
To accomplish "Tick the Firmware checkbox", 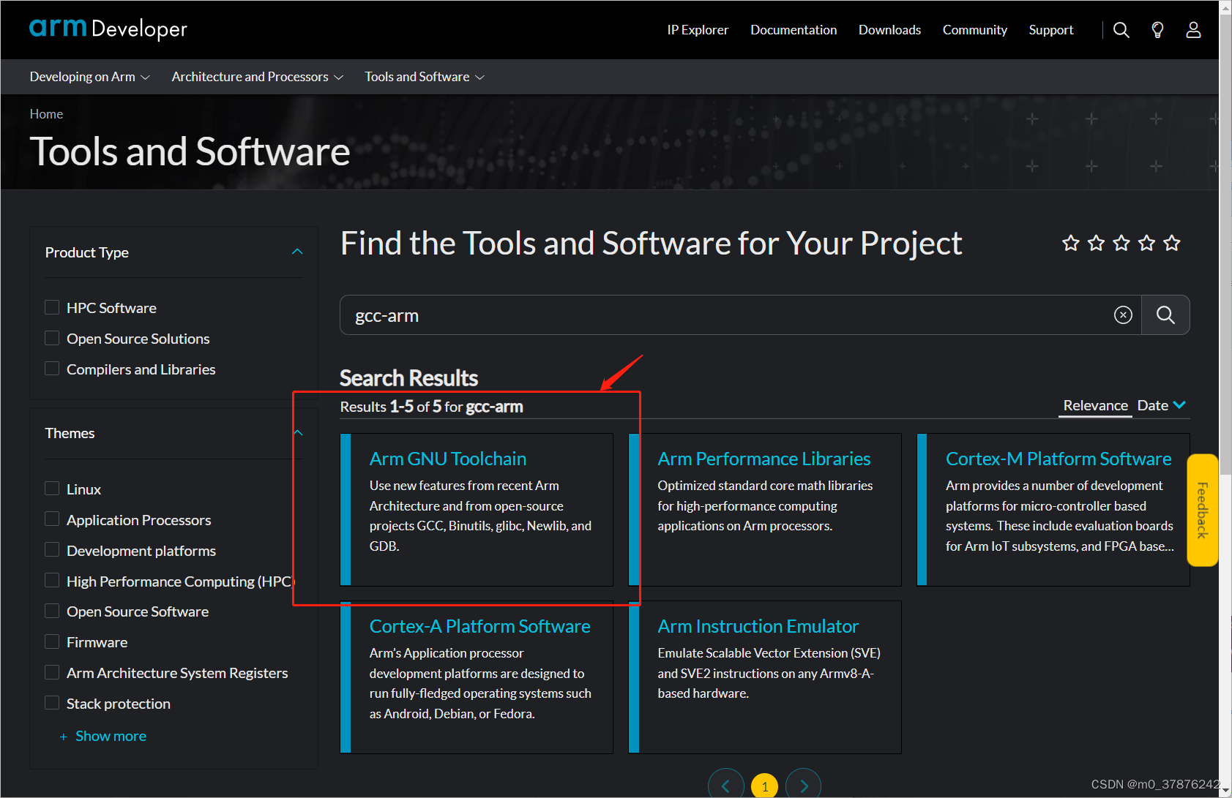I will (52, 641).
